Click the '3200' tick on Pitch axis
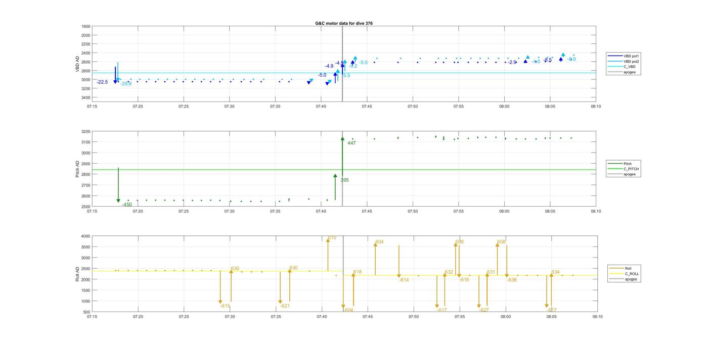 coord(86,131)
